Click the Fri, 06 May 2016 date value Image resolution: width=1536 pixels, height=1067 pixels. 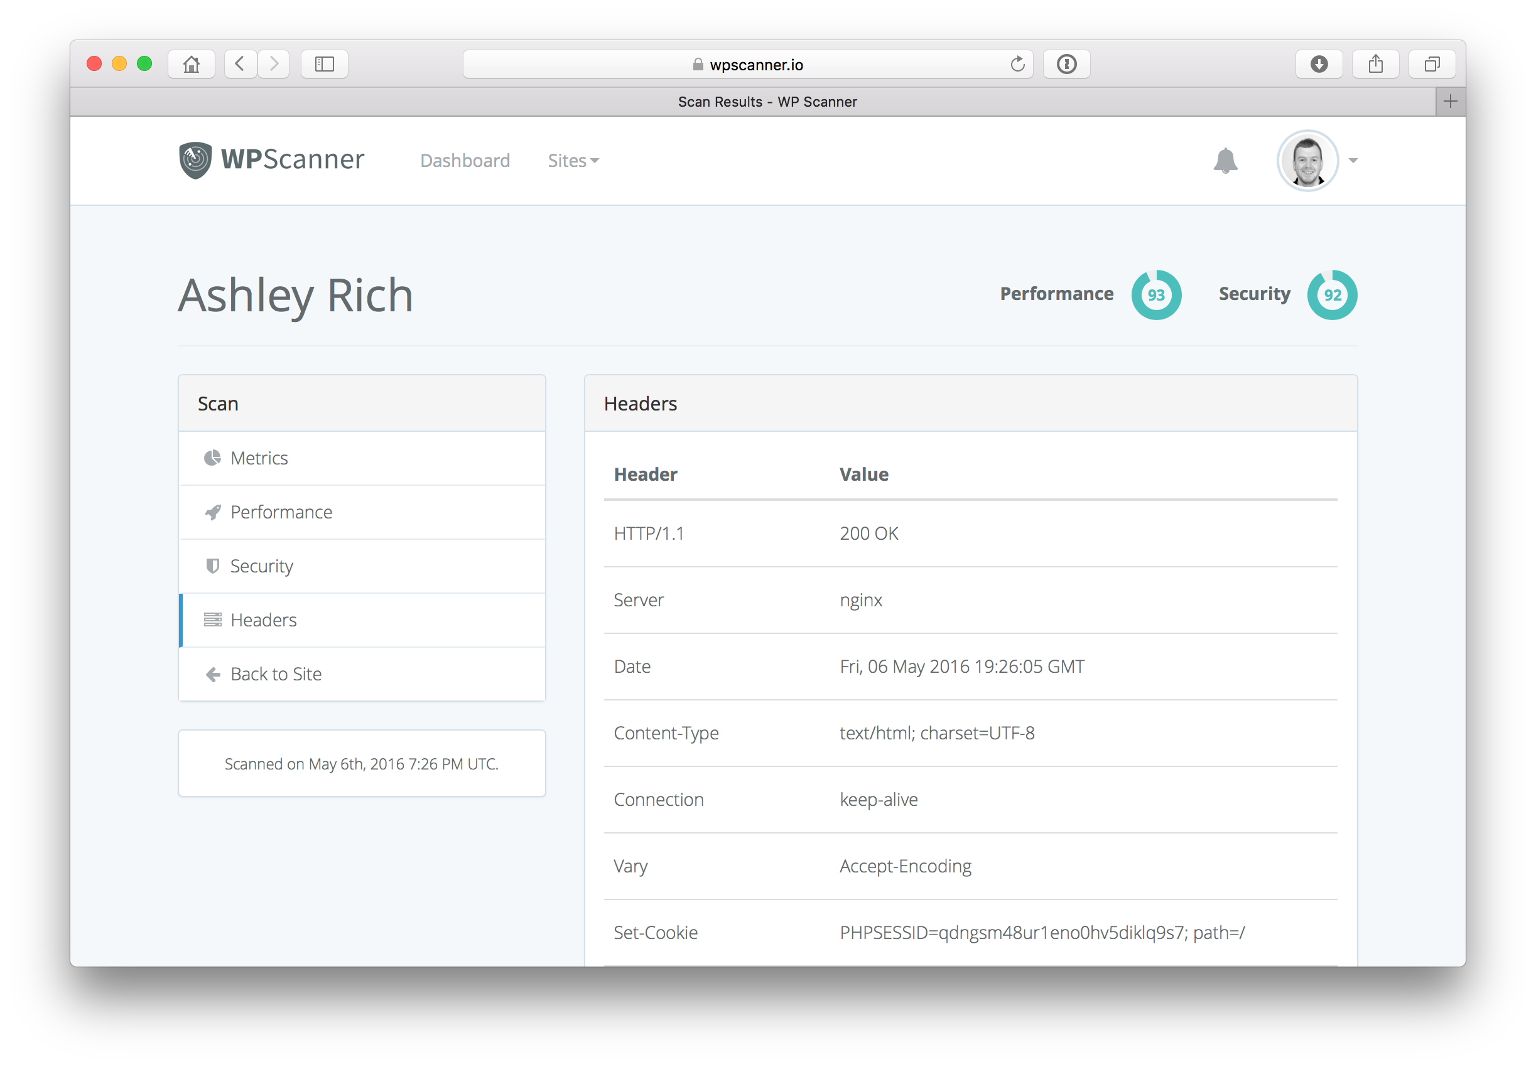click(962, 667)
